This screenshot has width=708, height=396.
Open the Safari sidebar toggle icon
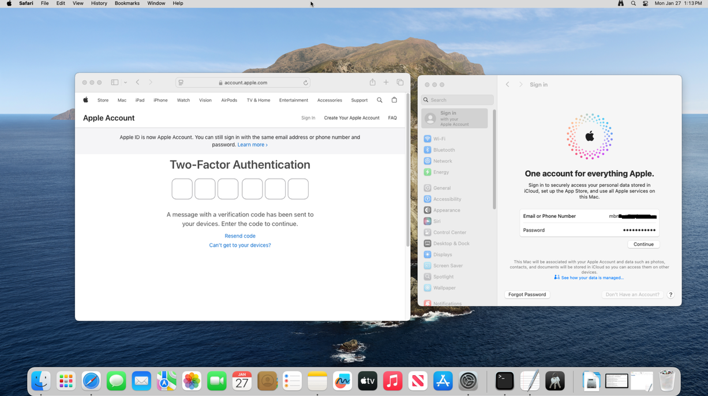(x=115, y=82)
